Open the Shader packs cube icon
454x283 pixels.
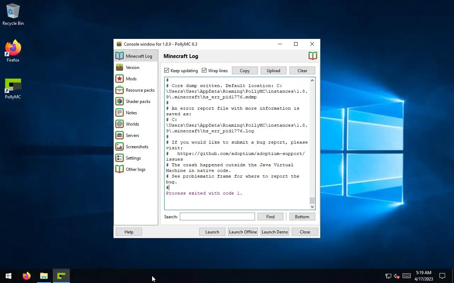[120, 101]
